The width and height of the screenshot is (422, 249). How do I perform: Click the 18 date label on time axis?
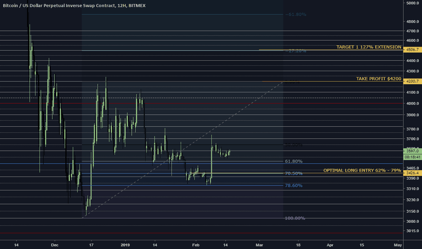(x=298, y=245)
